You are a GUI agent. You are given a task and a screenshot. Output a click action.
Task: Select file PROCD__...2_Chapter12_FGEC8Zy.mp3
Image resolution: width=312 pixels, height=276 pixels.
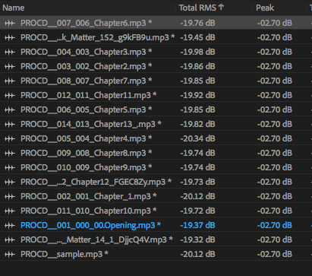[x=96, y=182]
